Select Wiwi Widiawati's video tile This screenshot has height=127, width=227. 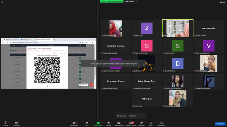pos(116,28)
